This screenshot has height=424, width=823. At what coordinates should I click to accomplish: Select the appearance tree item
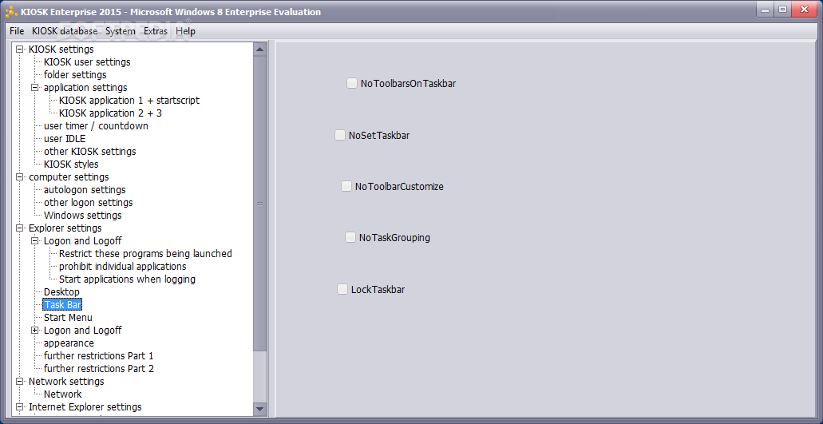pyautogui.click(x=69, y=343)
